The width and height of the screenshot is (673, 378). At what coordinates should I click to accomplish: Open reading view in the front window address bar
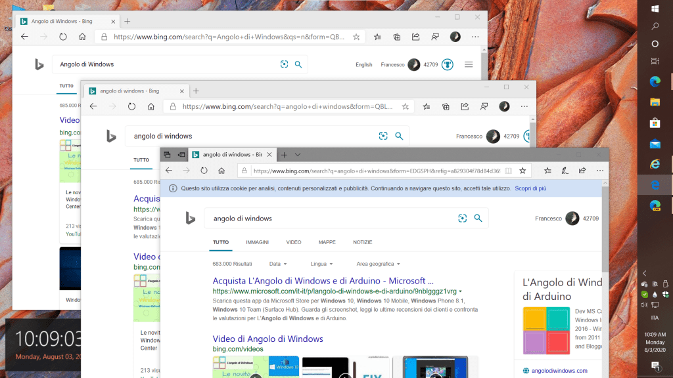pos(508,171)
